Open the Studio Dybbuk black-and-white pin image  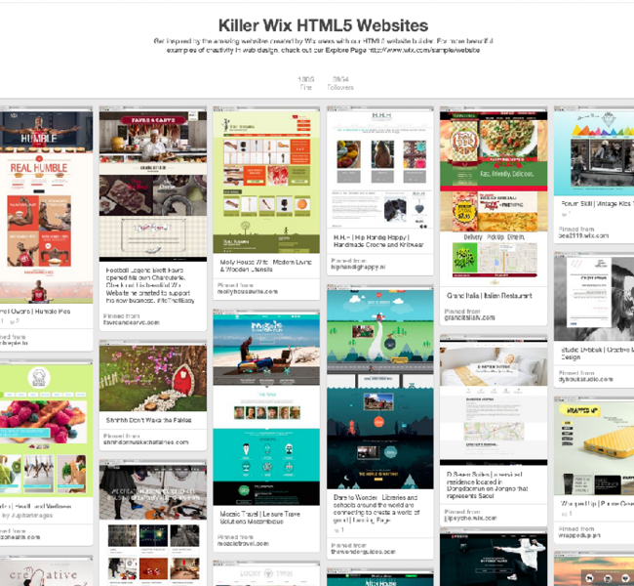594,299
